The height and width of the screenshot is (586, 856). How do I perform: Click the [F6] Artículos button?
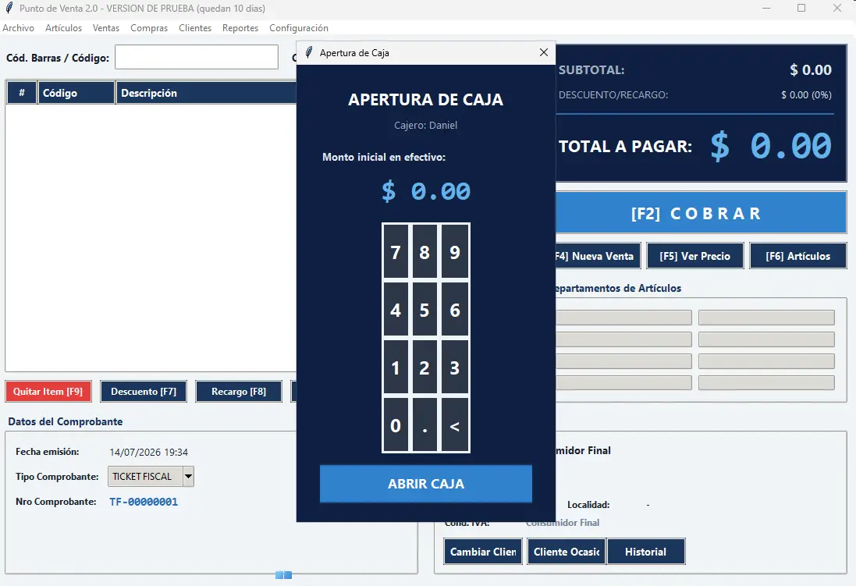(798, 256)
